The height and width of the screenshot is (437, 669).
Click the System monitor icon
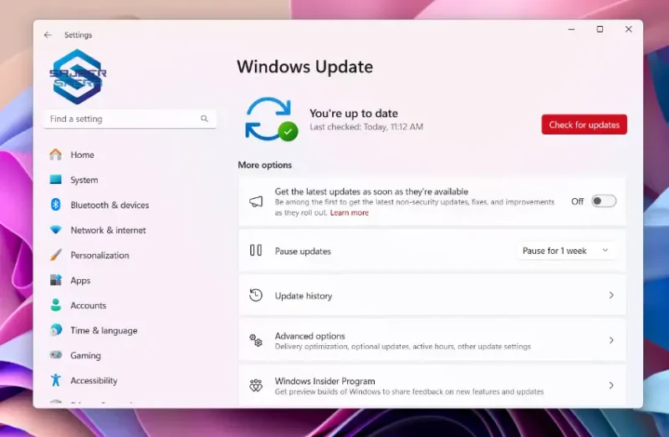[x=55, y=180]
